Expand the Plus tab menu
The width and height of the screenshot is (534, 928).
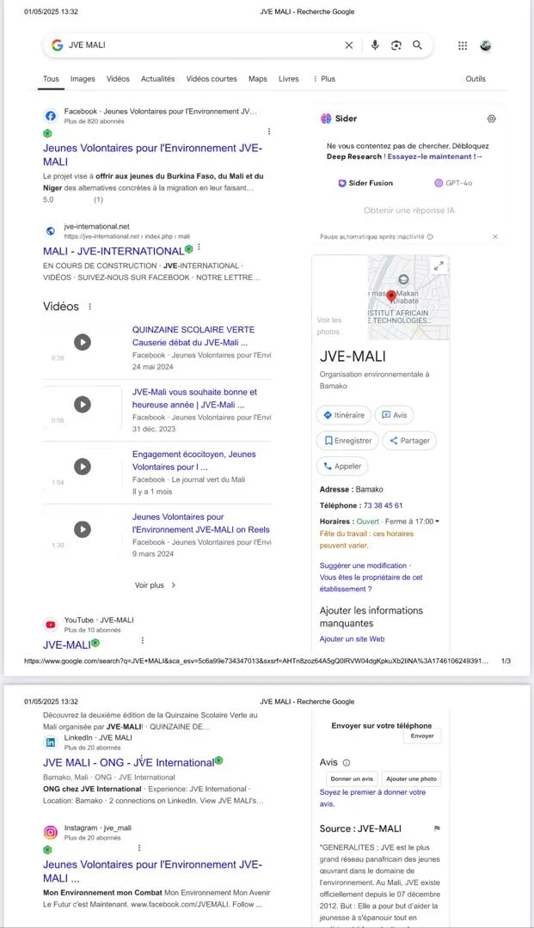(x=324, y=79)
